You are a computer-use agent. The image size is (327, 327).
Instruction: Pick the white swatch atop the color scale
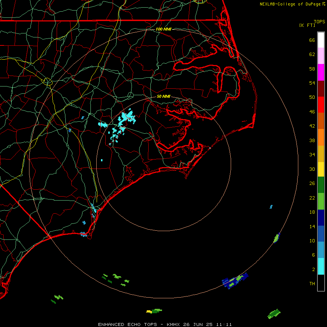pos(321,40)
